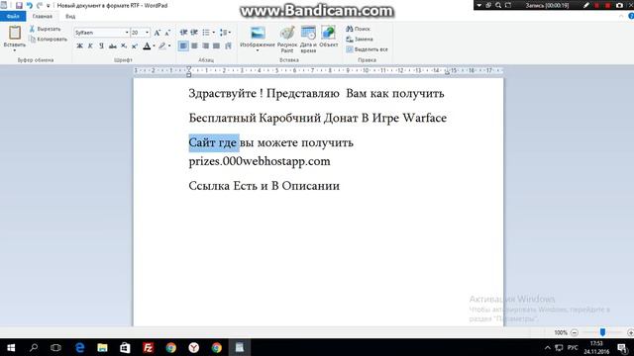Click the РУС language indicator

(573, 347)
